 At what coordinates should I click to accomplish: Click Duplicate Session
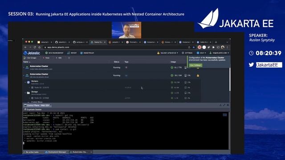[33, 110]
